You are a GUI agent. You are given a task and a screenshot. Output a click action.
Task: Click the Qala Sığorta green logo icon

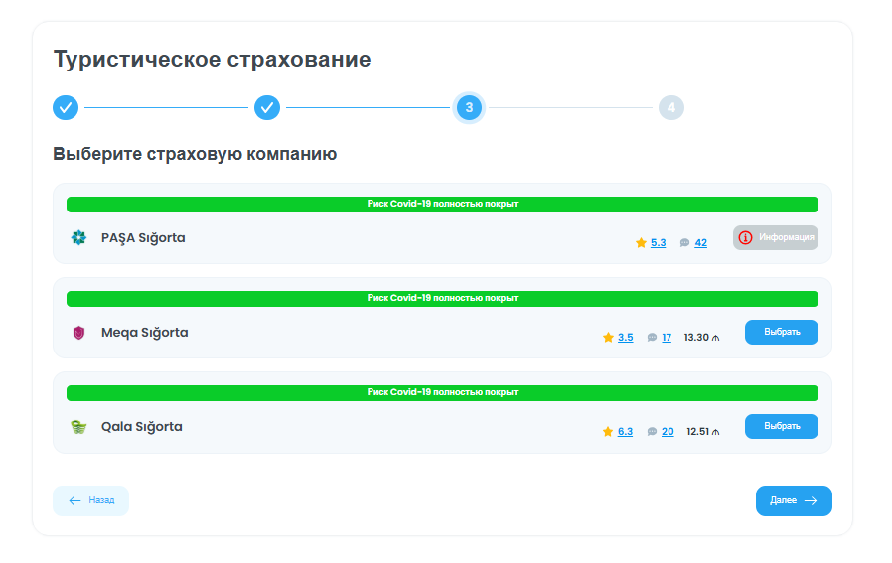[78, 427]
